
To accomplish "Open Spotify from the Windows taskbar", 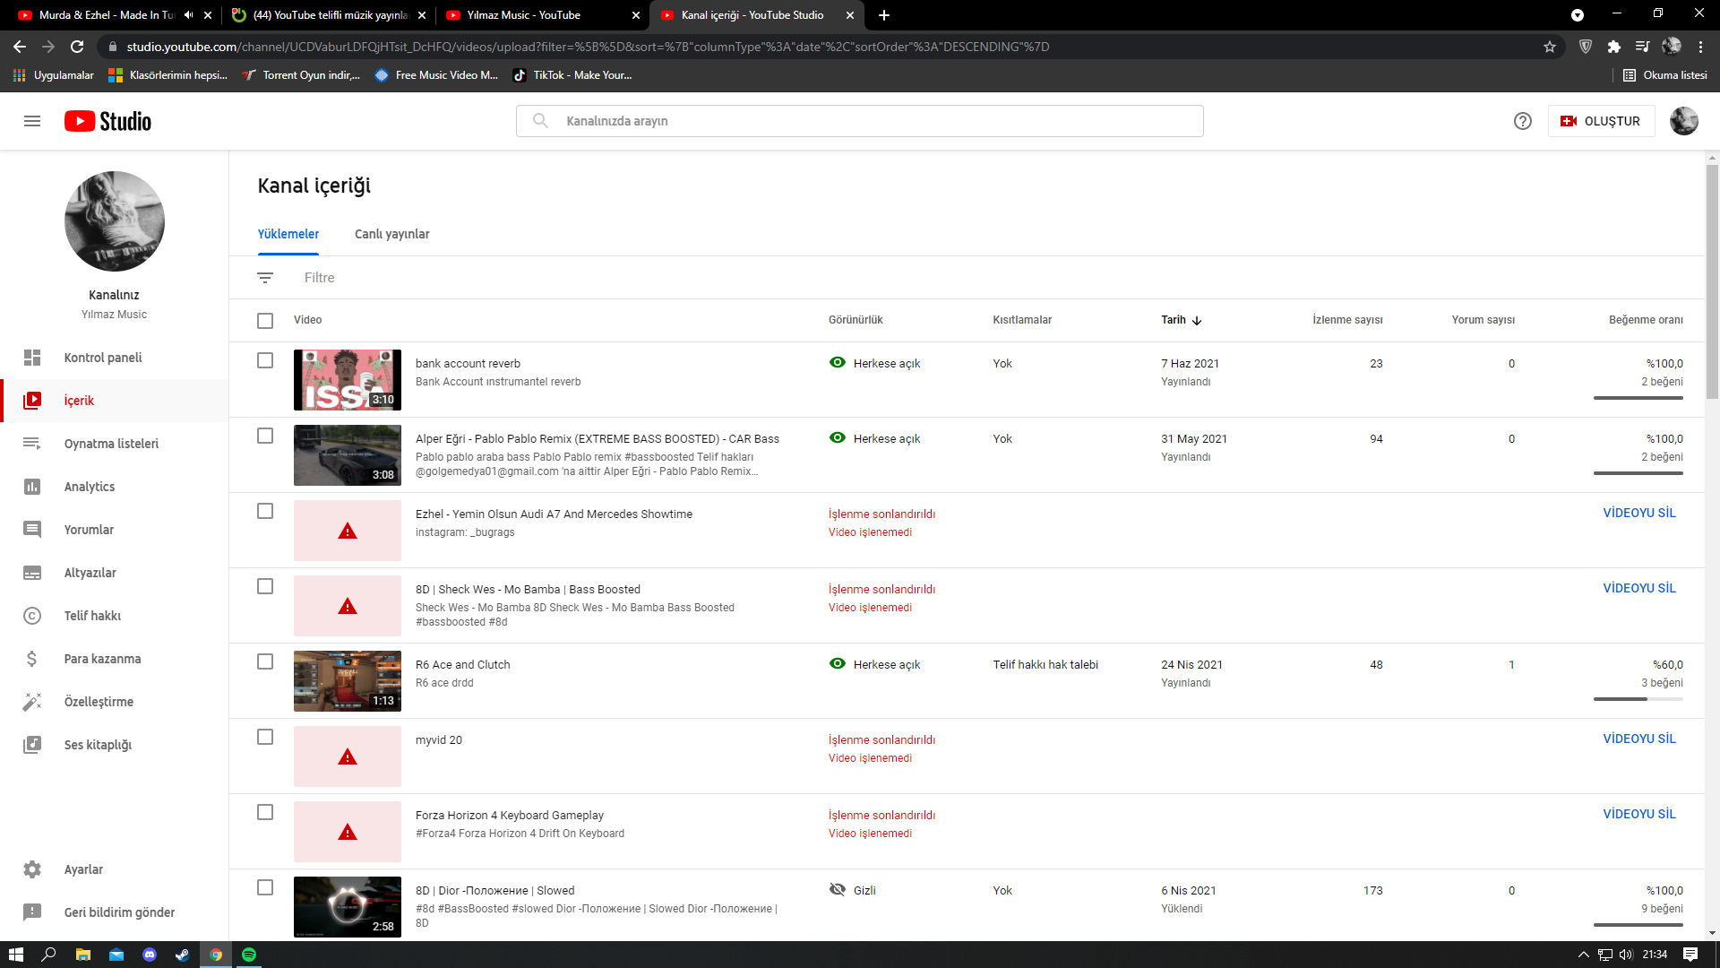I will click(249, 955).
